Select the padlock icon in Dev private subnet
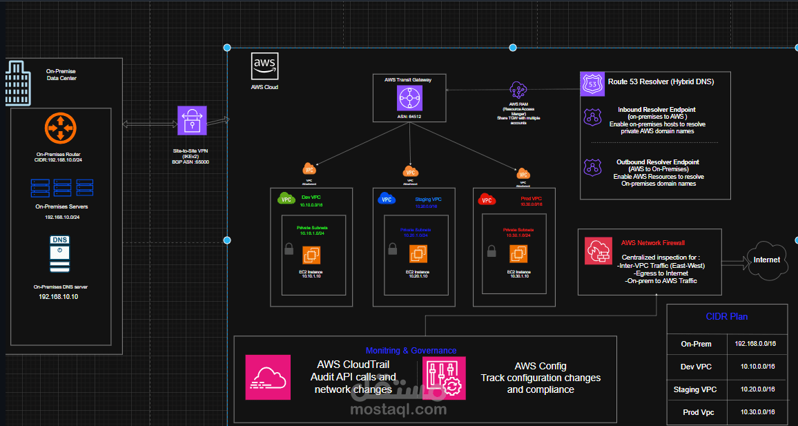The height and width of the screenshot is (426, 798). point(289,249)
